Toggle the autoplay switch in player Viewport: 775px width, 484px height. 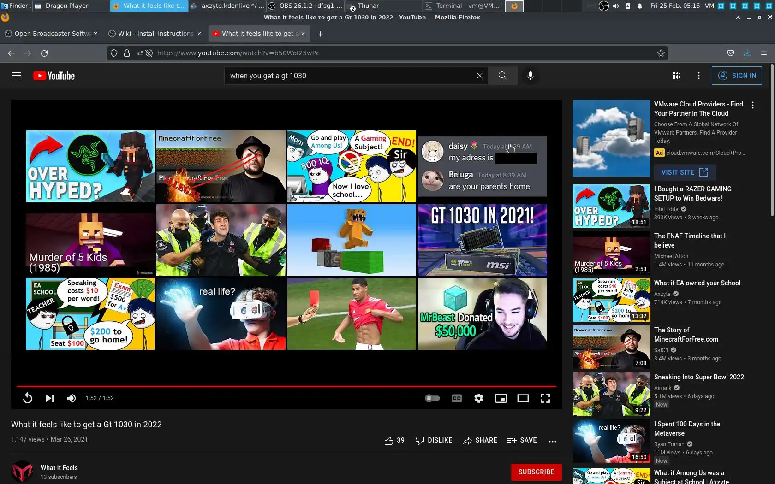[x=432, y=398]
